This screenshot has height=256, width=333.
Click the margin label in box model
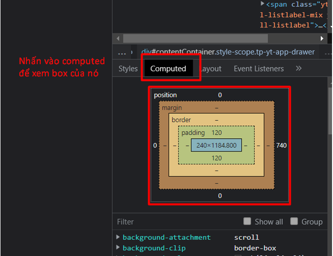[172, 108]
